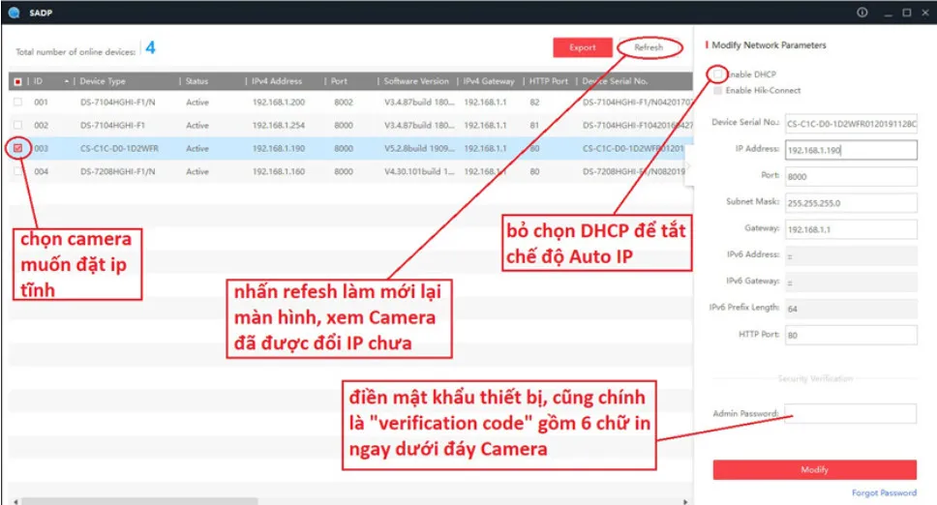Open the info icon in title bar
This screenshot has width=937, height=505.
[861, 13]
